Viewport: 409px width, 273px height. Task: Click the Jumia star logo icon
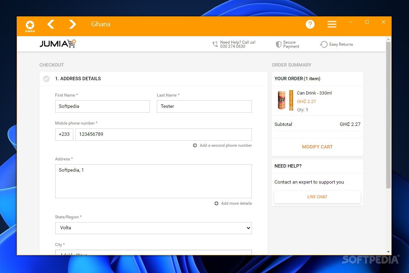point(30,26)
